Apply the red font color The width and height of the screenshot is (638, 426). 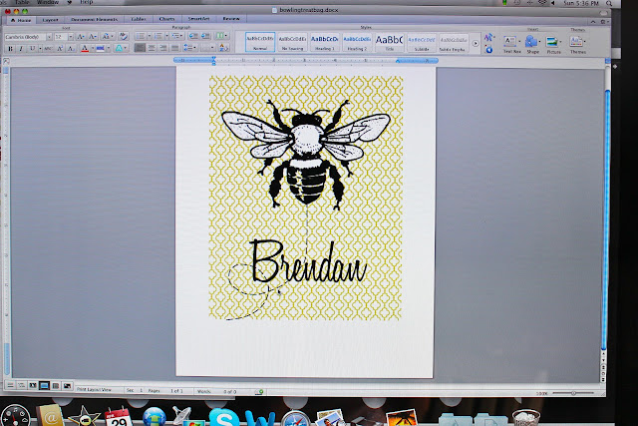tap(85, 49)
